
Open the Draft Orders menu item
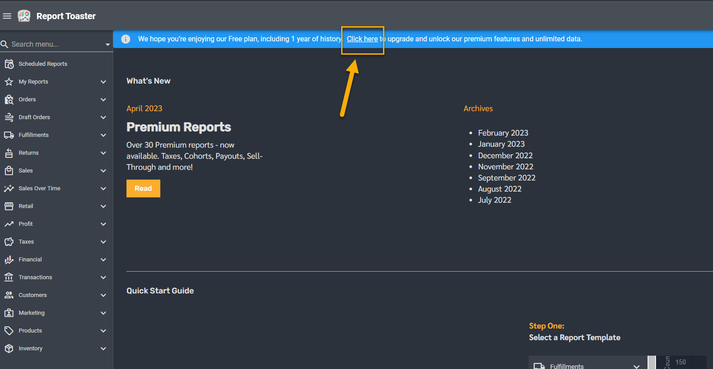(34, 117)
